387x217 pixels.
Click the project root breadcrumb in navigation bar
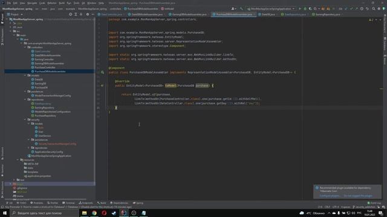(x=18, y=8)
